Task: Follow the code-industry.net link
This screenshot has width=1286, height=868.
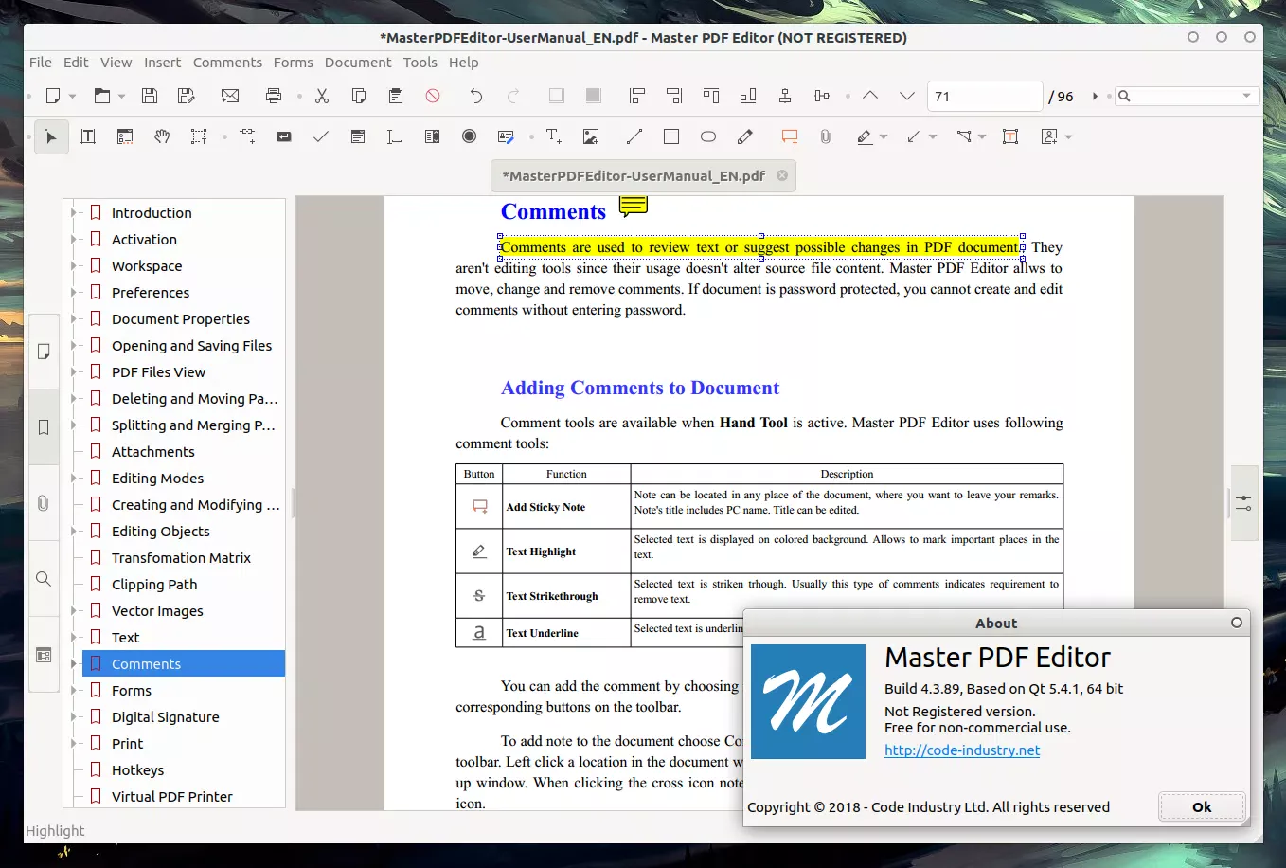Action: 961,750
